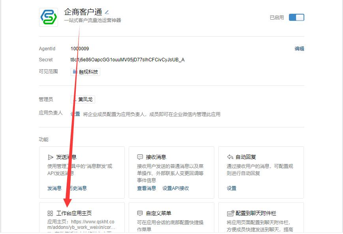Click the folder icon in 融视科技 tag
Image resolution: width=343 pixels, height=234 pixels.
[x=75, y=72]
